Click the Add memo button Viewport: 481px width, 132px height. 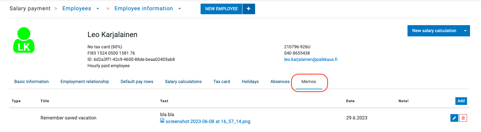pos(461,101)
